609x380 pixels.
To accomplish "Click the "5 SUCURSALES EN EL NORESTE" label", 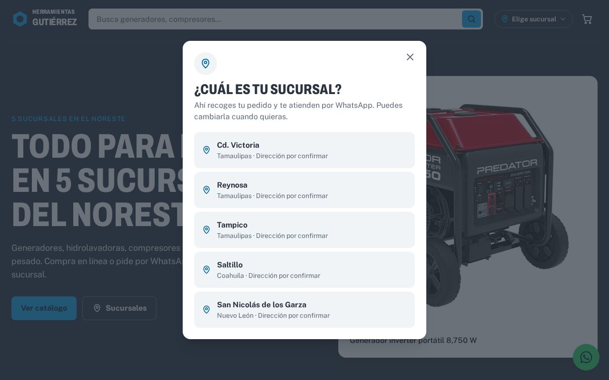I will (69, 119).
